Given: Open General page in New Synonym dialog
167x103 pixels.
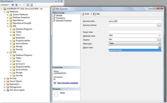Looking at the screenshot, I should 59,15.
